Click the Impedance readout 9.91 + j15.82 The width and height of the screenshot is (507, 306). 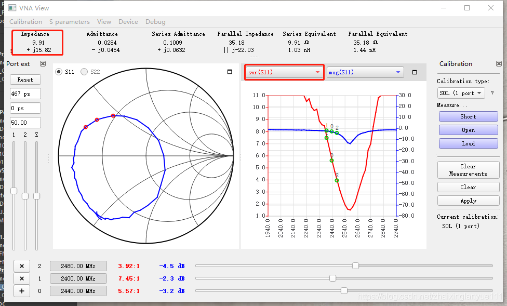pos(38,46)
